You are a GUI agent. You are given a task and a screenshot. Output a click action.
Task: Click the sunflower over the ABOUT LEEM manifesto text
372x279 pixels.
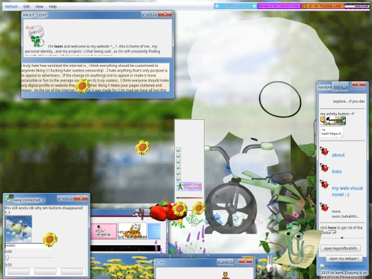coord(83,86)
